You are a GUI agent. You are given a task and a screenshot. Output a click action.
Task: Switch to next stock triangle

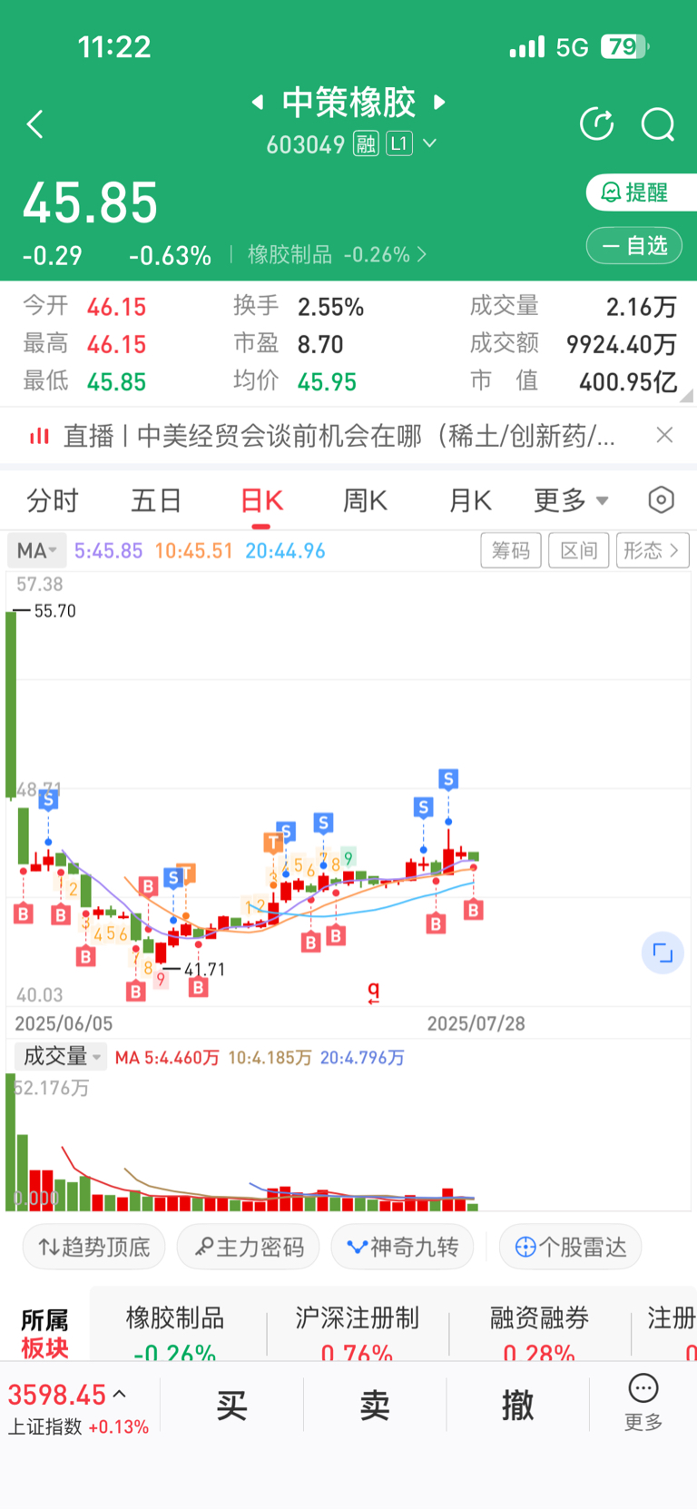click(440, 102)
